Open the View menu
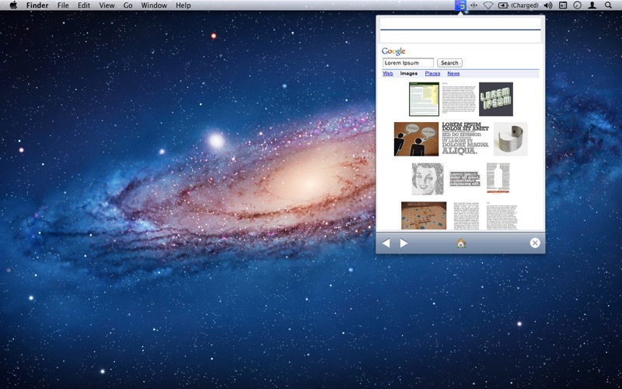 [107, 5]
